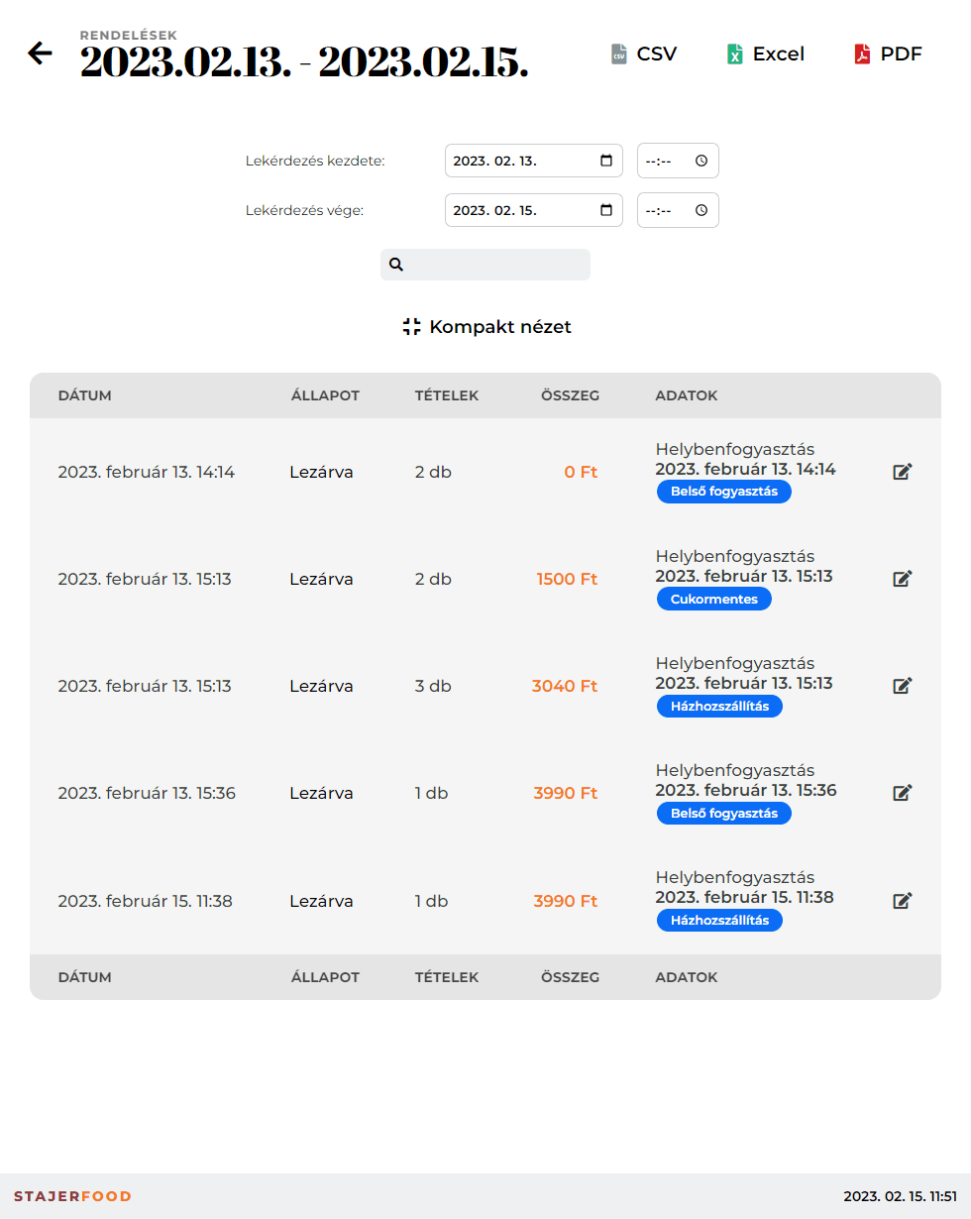Click the amount 1500 Ft
The width and height of the screenshot is (971, 1219).
(x=567, y=579)
